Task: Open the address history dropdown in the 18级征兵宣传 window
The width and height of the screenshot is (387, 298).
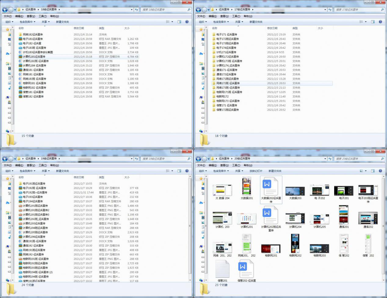Action: tap(132, 10)
